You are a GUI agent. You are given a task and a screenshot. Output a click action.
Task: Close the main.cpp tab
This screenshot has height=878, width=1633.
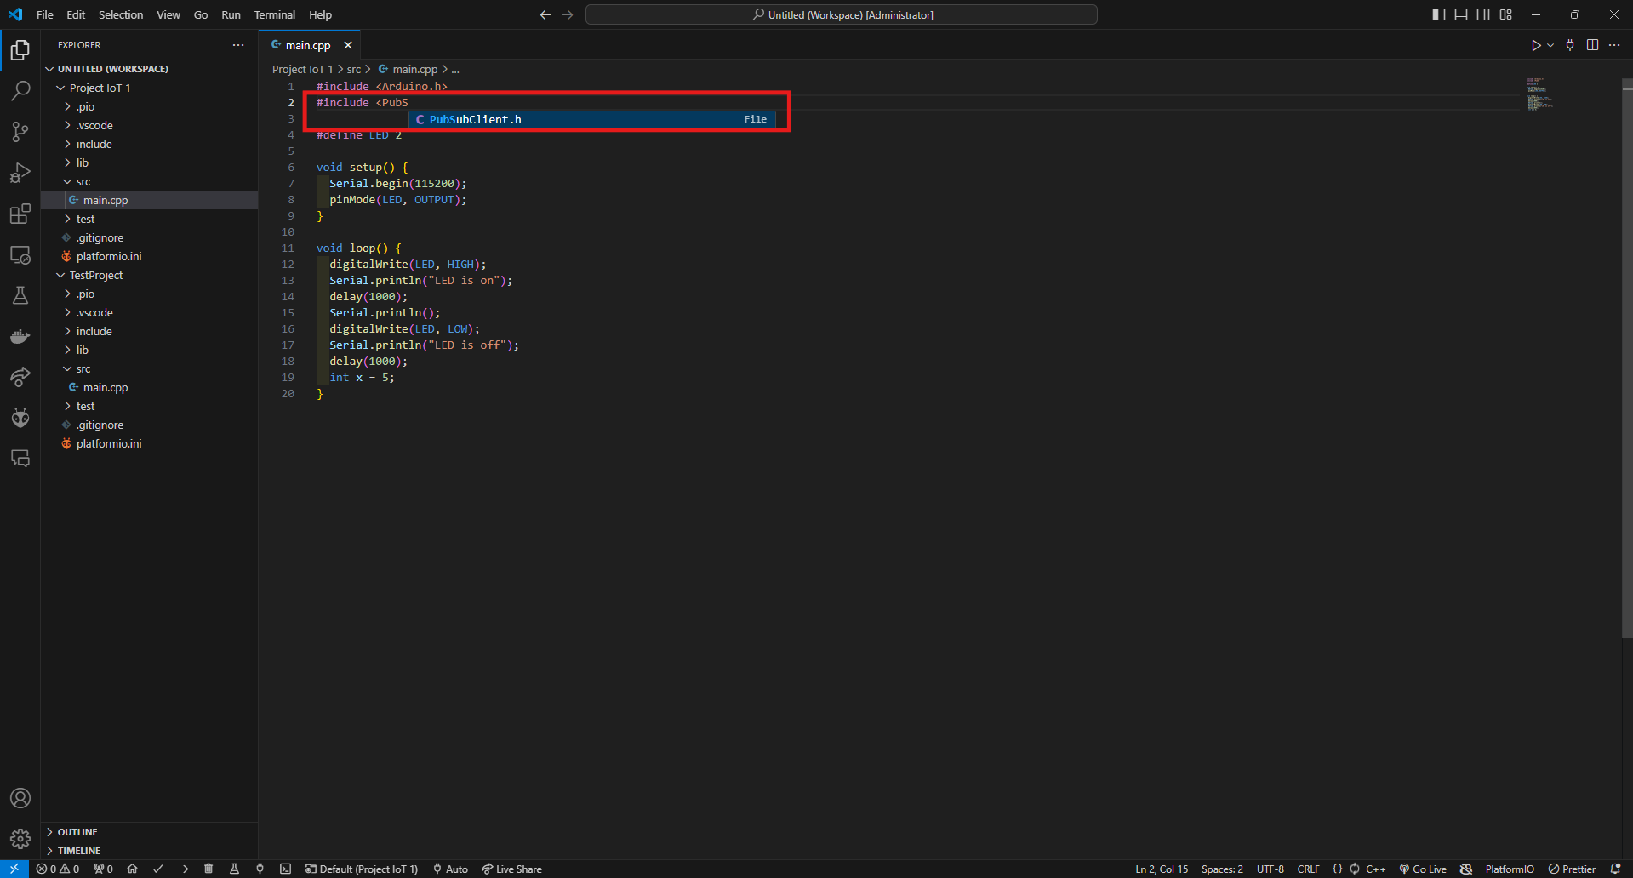348,45
